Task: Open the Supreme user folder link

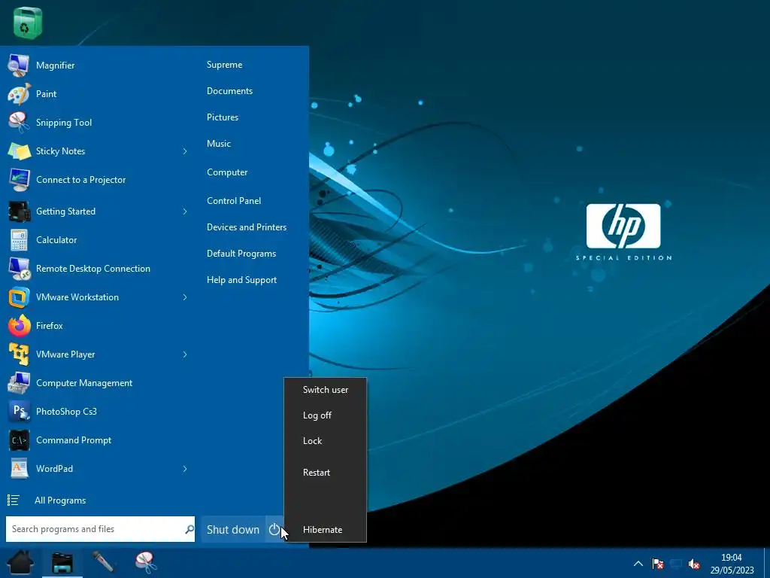Action: 224,65
